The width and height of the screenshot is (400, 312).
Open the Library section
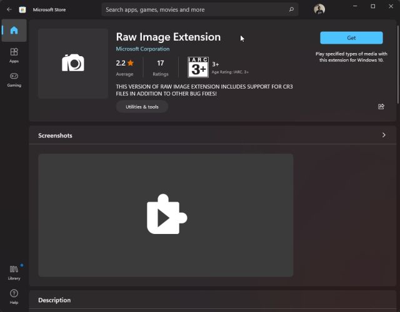click(x=14, y=273)
